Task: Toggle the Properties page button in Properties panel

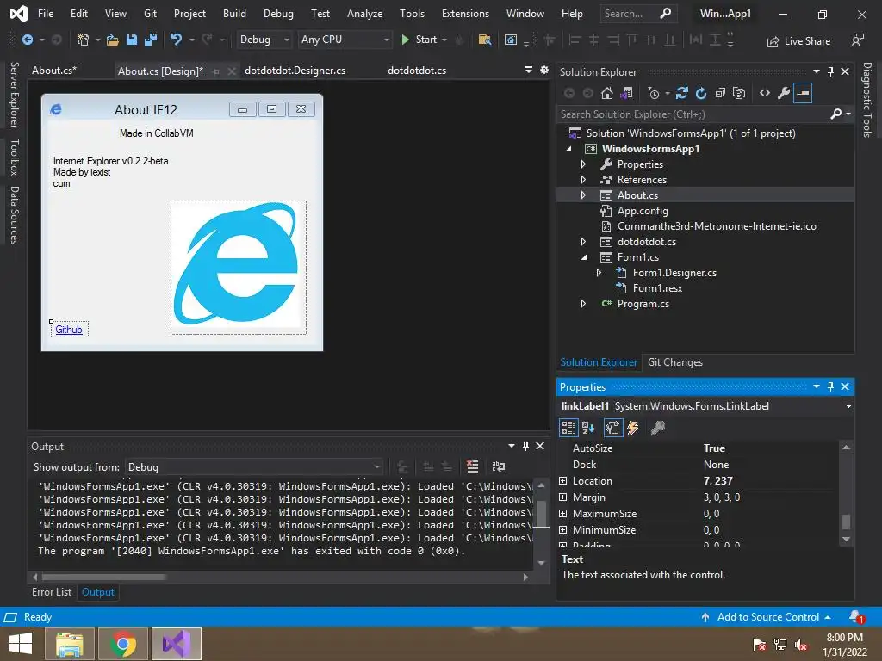Action: (x=612, y=428)
